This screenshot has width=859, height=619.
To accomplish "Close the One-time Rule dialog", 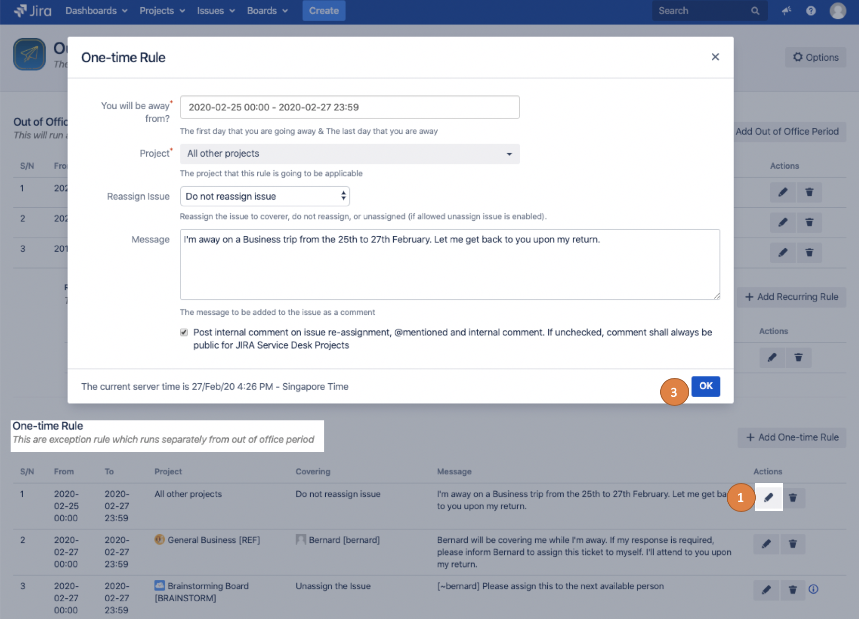I will point(715,57).
